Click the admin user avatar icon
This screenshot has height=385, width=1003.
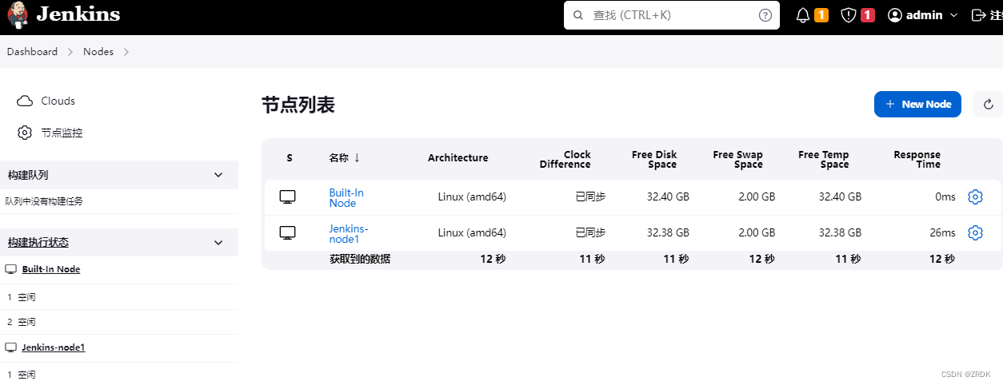[x=895, y=15]
